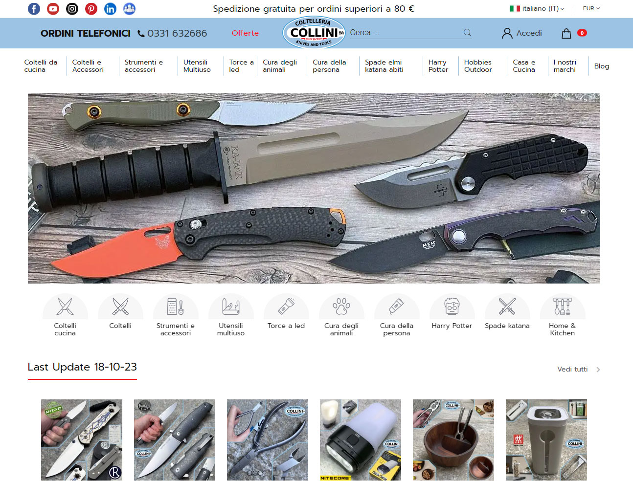633x482 pixels.
Task: Select the Pinterest icon
Action: click(x=91, y=8)
